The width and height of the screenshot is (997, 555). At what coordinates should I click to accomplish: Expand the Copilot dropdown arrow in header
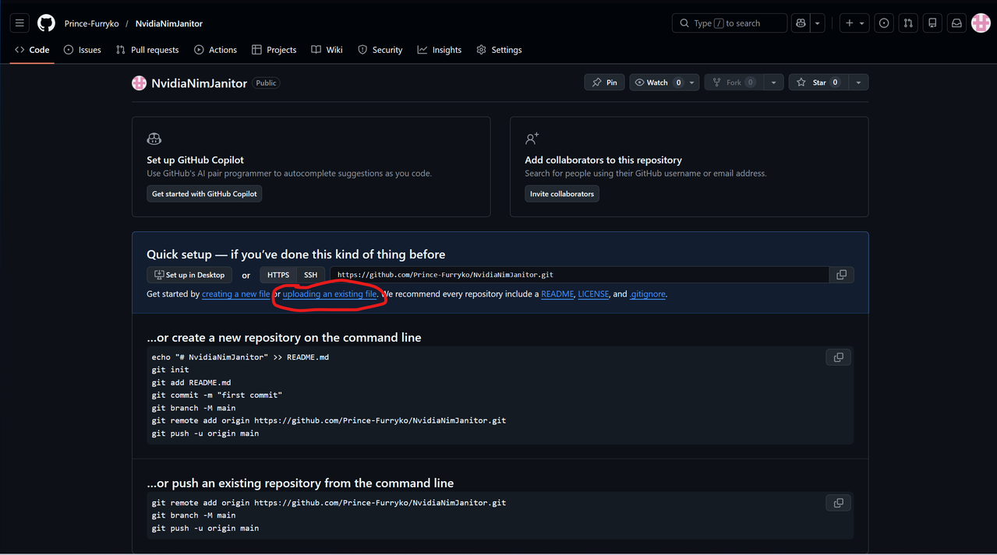coord(818,23)
